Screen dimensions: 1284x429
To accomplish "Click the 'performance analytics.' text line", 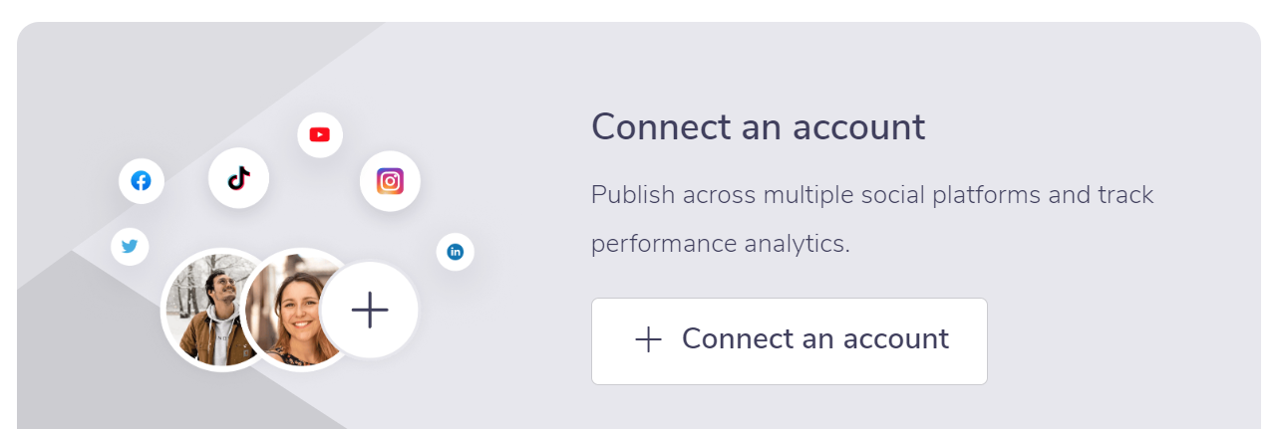I will click(721, 243).
